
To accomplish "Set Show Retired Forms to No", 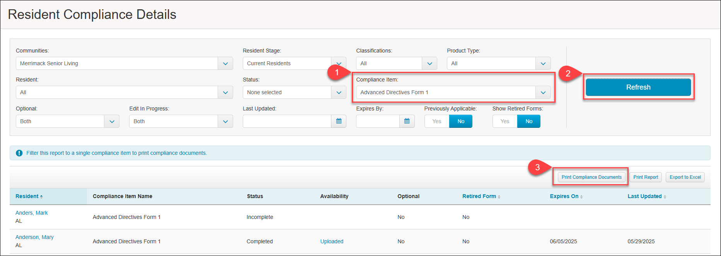I will [x=529, y=121].
